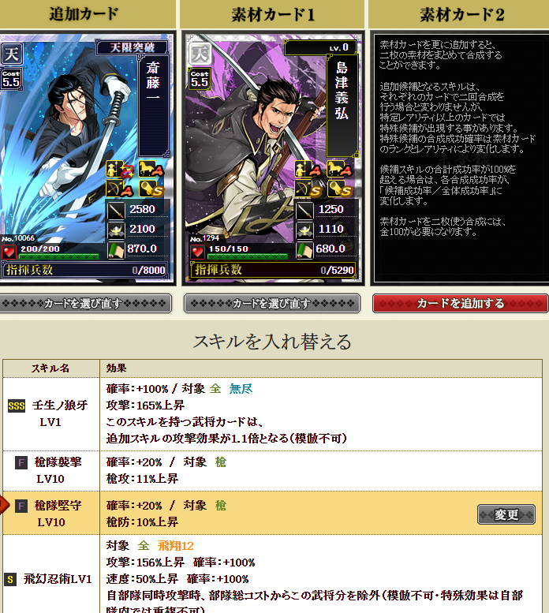This screenshot has height=613, width=549.
Task: Reselect the 追加カード with カードを選び直す
Action: [x=85, y=304]
